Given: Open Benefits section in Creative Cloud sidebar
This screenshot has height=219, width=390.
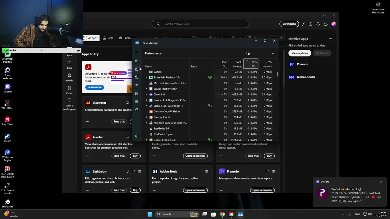Looking at the screenshot, I should tap(69, 77).
